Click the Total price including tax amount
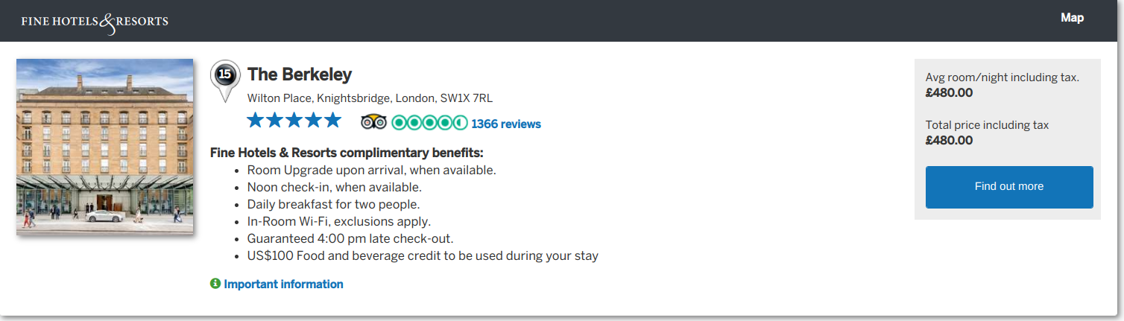 tap(949, 140)
